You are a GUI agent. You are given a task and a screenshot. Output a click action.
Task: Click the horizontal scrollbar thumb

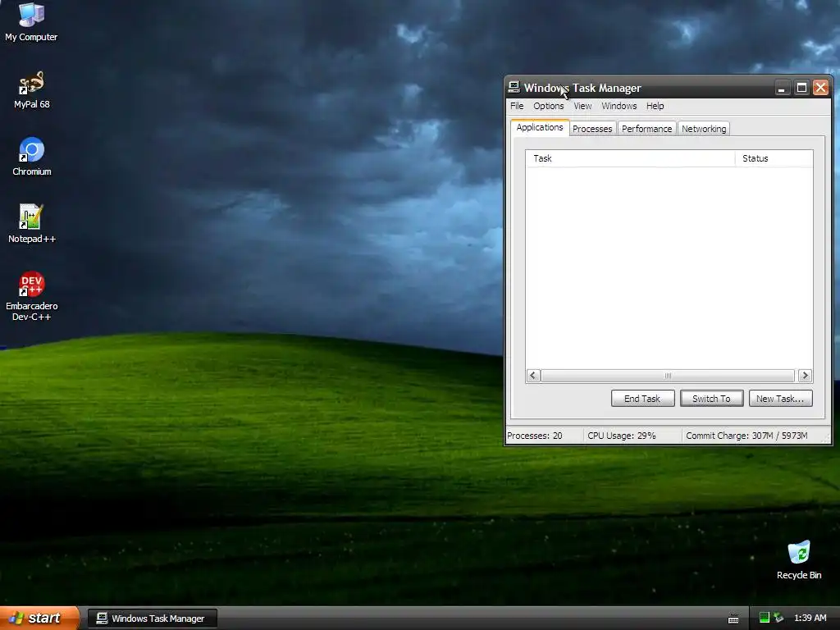(x=668, y=376)
